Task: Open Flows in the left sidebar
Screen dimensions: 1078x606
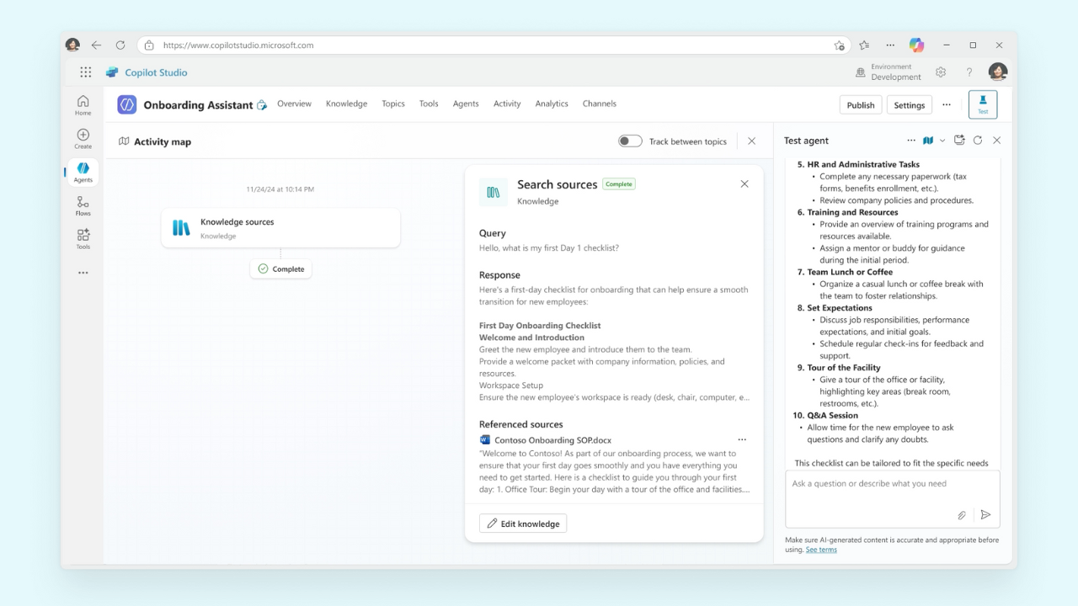Action: (83, 206)
